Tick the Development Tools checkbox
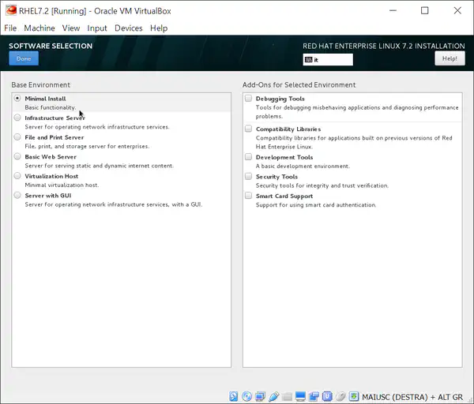The width and height of the screenshot is (474, 404). tap(249, 157)
